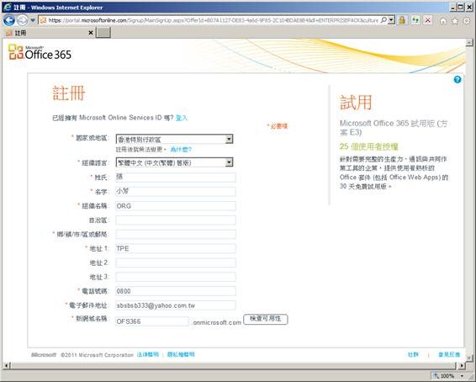Expand the address bar autocomplete dropdown

[x=391, y=20]
